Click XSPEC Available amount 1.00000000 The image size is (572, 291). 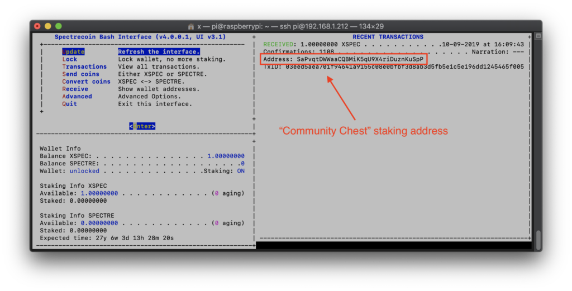click(99, 193)
